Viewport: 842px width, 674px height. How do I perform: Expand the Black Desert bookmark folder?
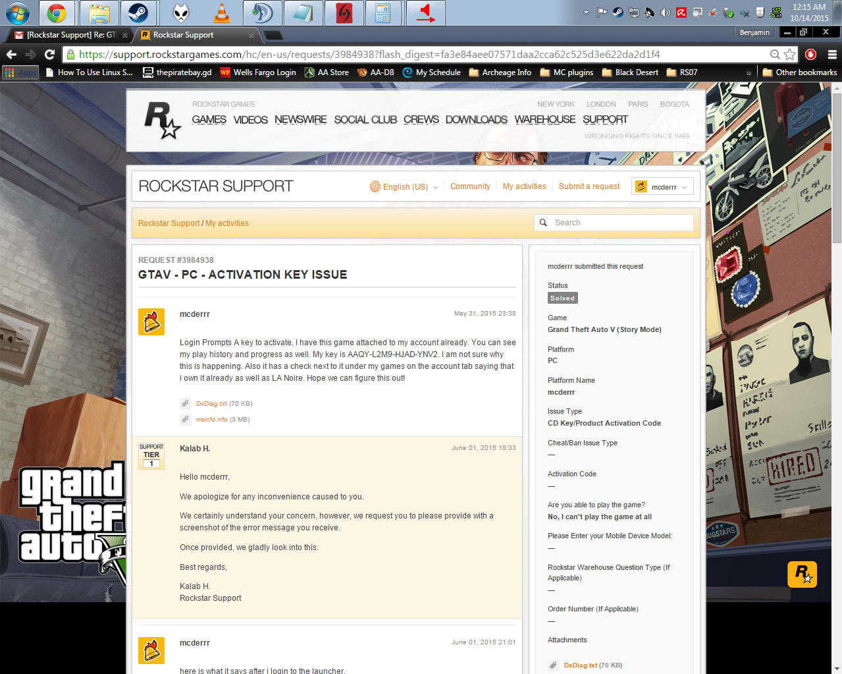point(630,72)
